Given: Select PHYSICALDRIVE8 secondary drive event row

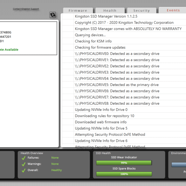Looking at the screenshot, I should 124,103.
